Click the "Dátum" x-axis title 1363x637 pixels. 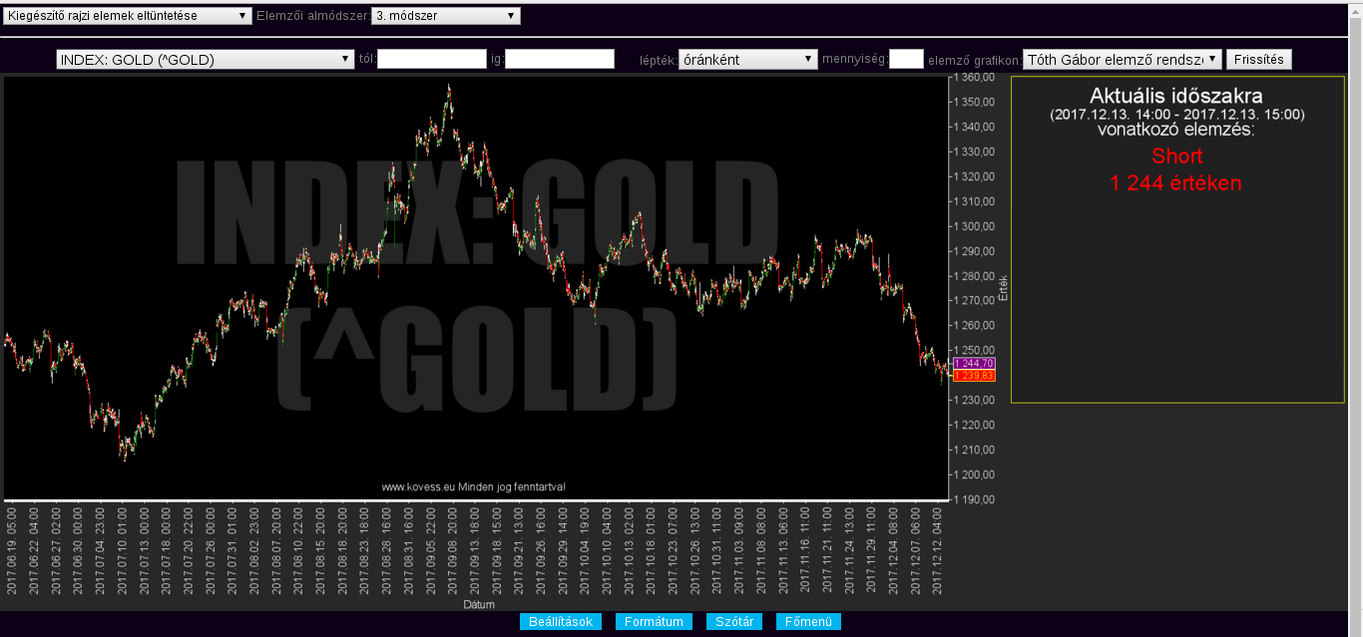[478, 604]
